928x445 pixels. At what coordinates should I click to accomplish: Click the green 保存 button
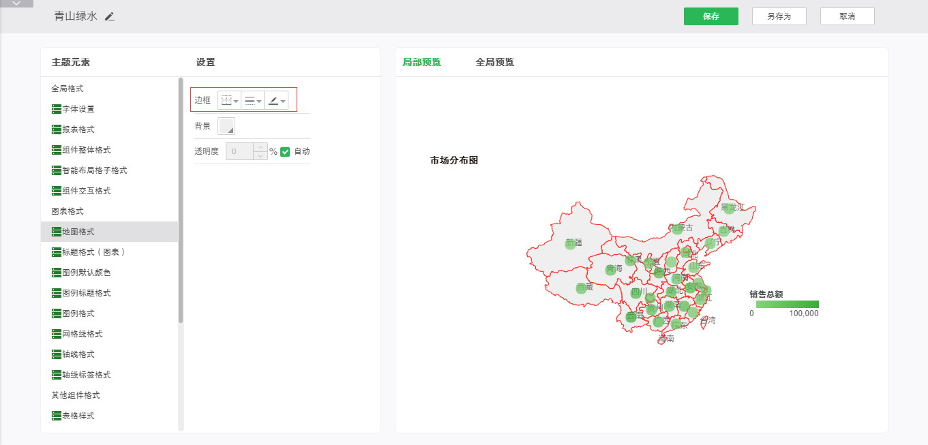click(710, 16)
